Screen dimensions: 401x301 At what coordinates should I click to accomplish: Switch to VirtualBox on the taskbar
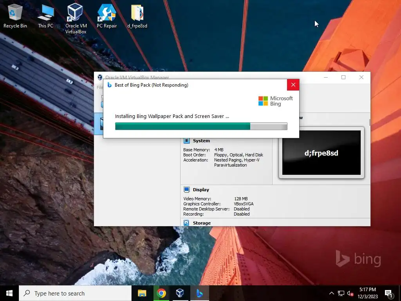[x=180, y=293]
